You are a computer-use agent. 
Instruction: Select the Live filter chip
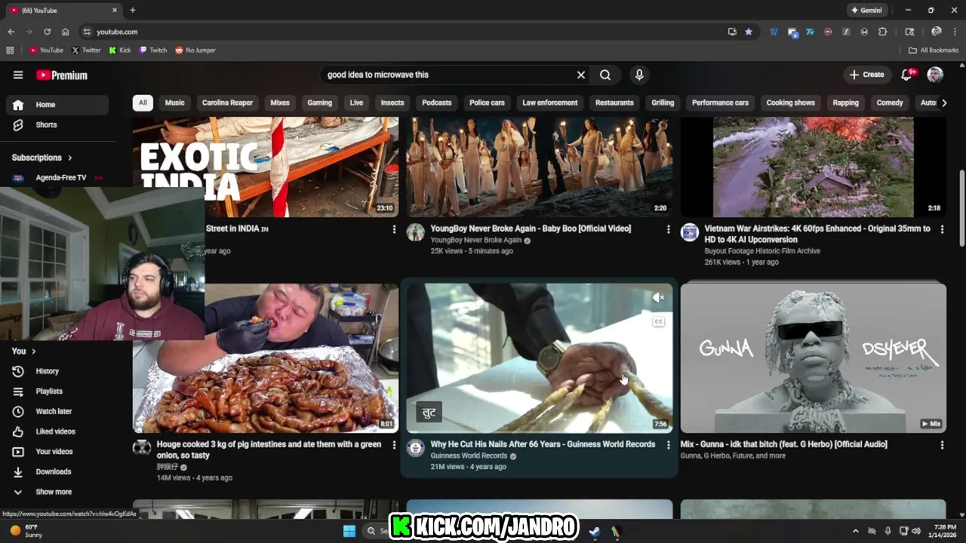pyautogui.click(x=356, y=103)
